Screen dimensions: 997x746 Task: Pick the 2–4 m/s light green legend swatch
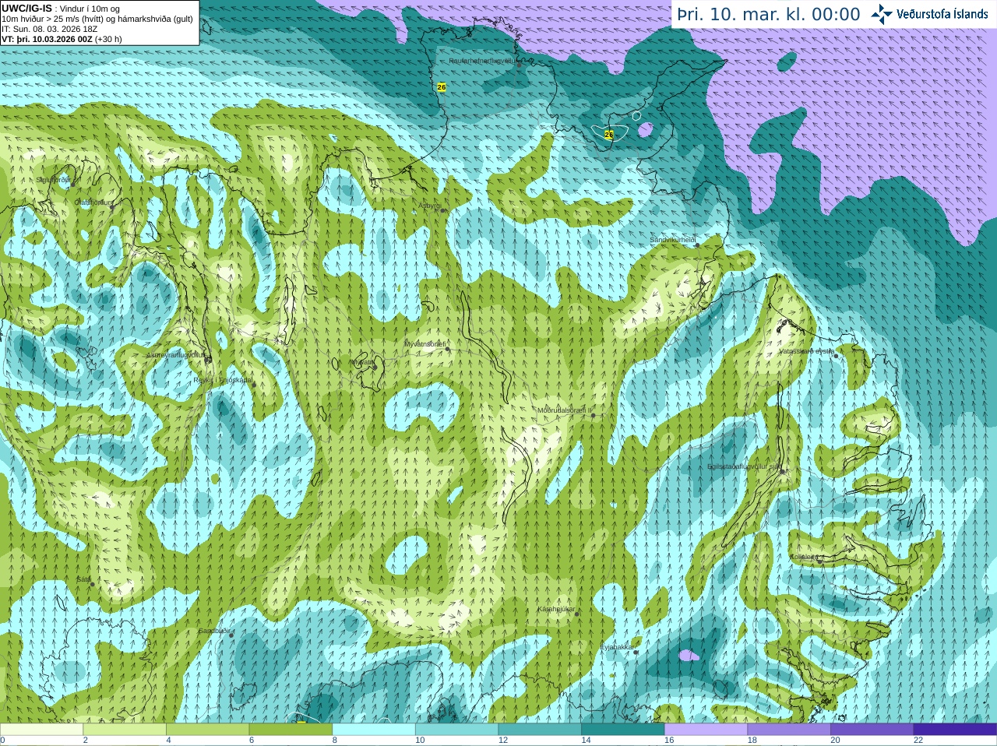[125, 730]
